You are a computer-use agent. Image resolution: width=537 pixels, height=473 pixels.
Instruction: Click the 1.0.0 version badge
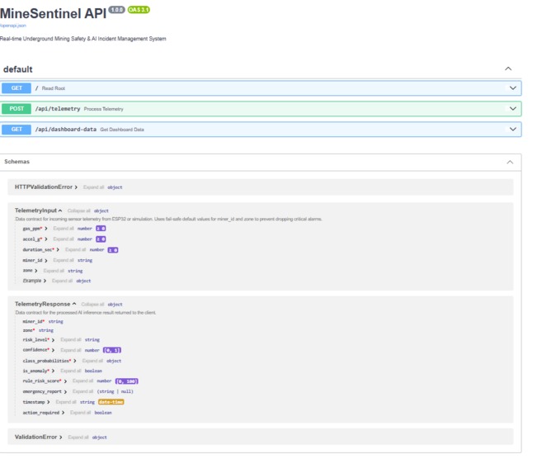tap(117, 10)
